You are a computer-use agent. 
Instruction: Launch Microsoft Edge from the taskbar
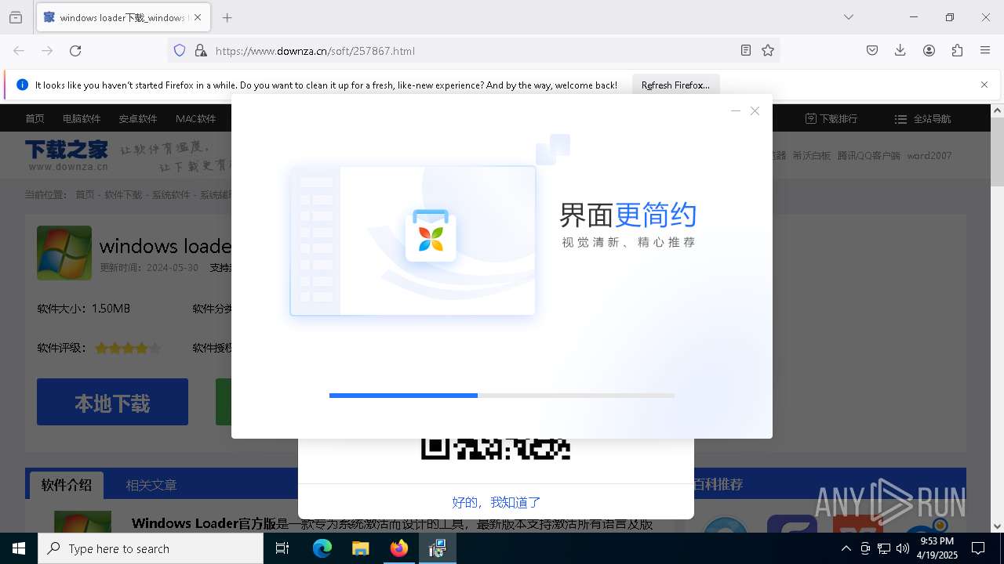tap(322, 548)
